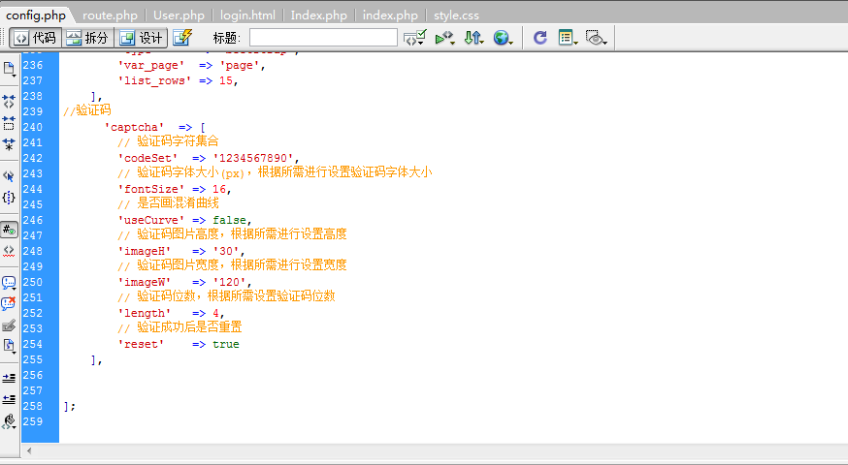The image size is (848, 465).
Task: Toggle 代码 (Code) view button
Action: click(x=35, y=38)
